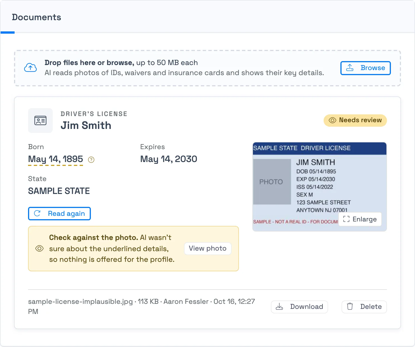Click the ID card icon next to Jim Smith

pos(40,121)
